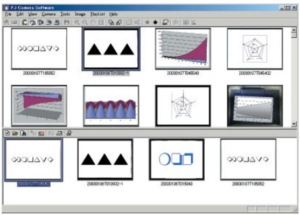Click the colorful picture icon in lower toolbar
Image resolution: width=300 pixels, height=215 pixels.
click(x=41, y=133)
